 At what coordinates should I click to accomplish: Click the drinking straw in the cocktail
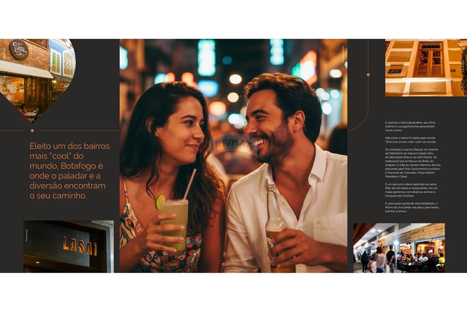189,184
